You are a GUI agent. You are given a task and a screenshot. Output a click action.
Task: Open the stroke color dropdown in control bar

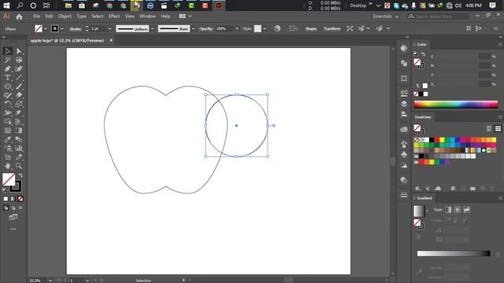click(x=61, y=28)
